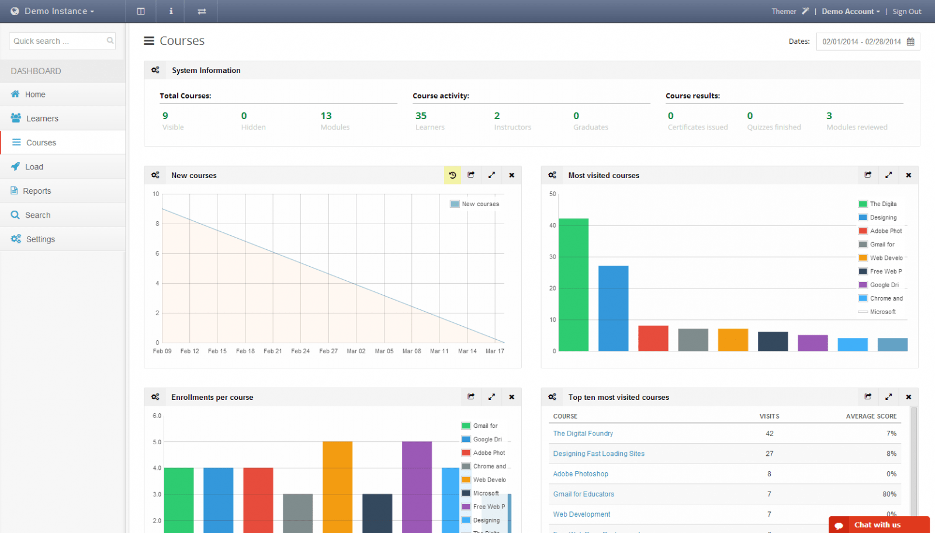This screenshot has width=935, height=533.
Task: Open the dates range picker field
Action: [x=861, y=41]
